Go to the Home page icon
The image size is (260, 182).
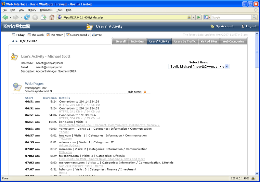[52, 17]
